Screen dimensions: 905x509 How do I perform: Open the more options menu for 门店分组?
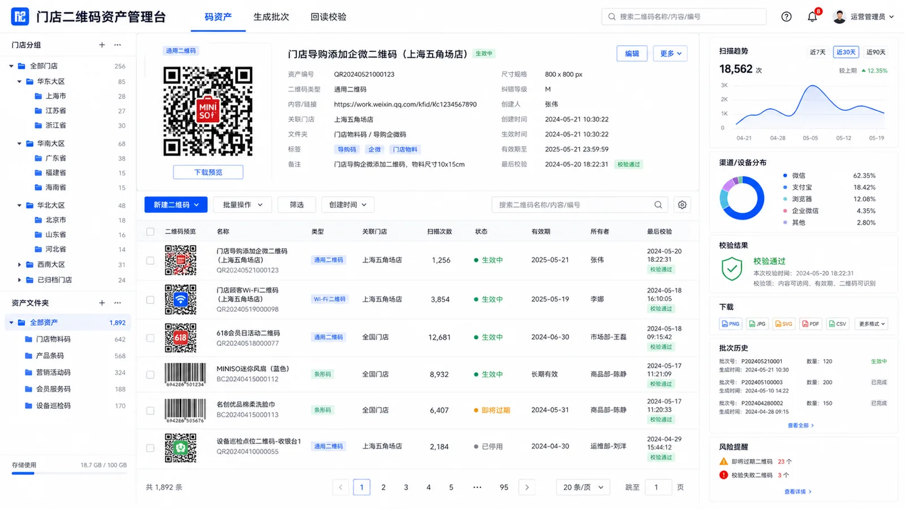118,45
